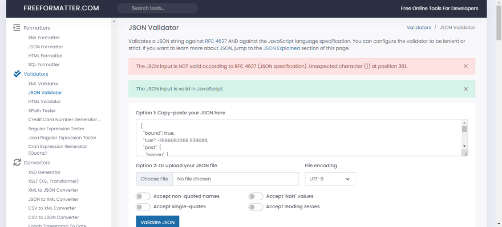Image resolution: width=502 pixels, height=227 pixels.
Task: Open JSON to XML Converter link
Action: tap(53, 199)
